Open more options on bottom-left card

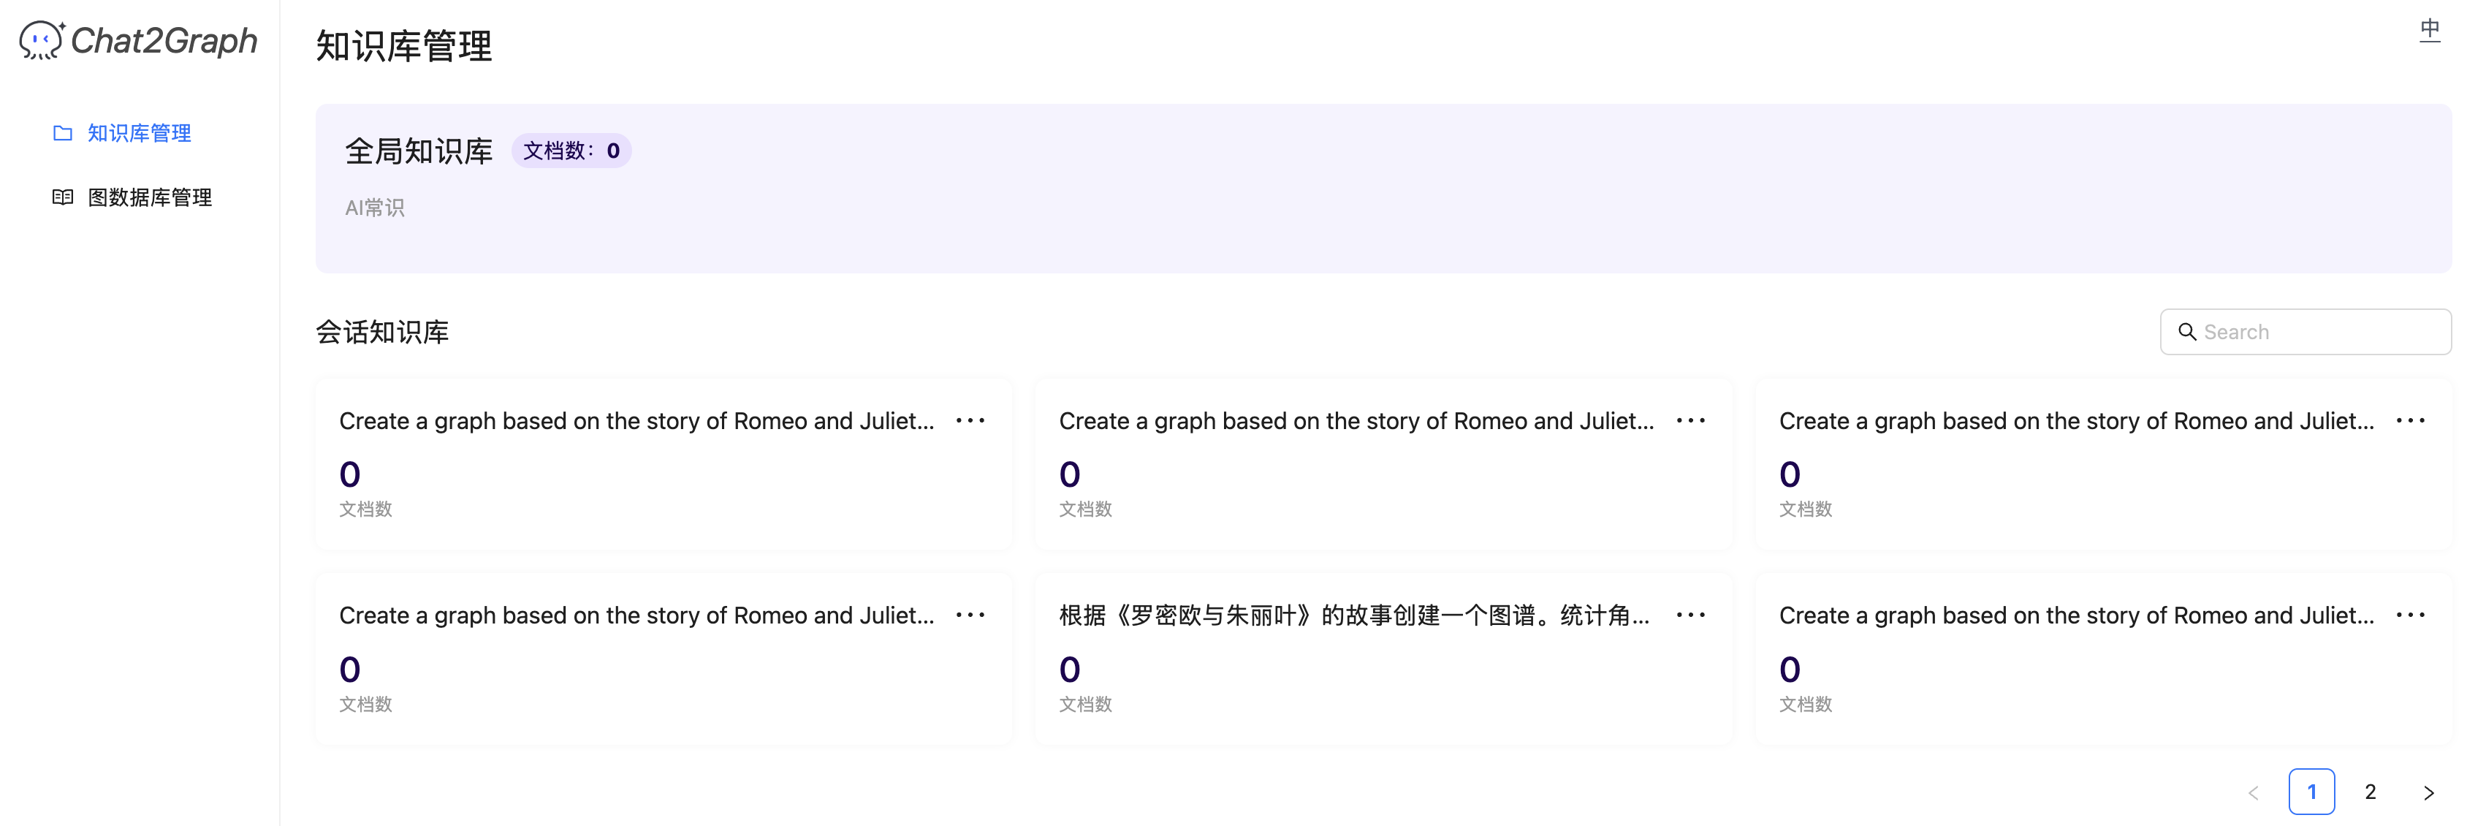pos(970,615)
